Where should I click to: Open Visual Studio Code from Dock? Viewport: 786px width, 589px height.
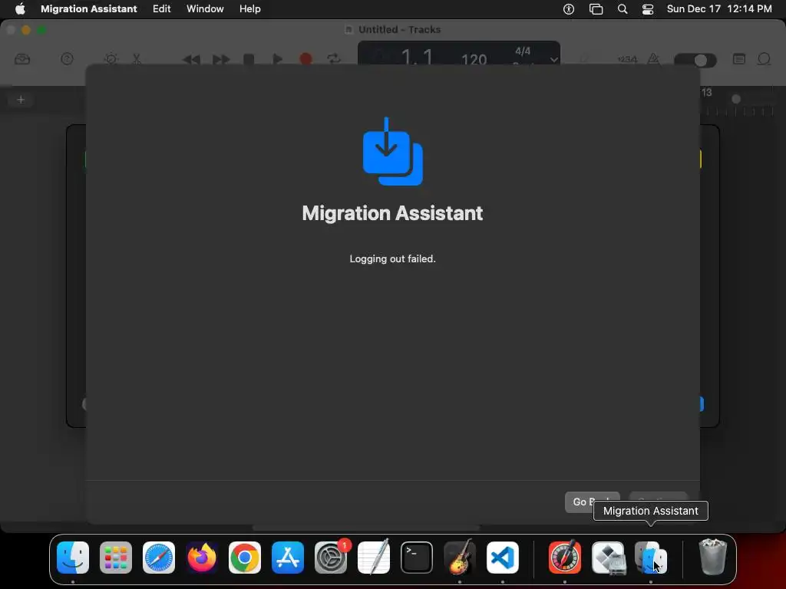tap(503, 558)
